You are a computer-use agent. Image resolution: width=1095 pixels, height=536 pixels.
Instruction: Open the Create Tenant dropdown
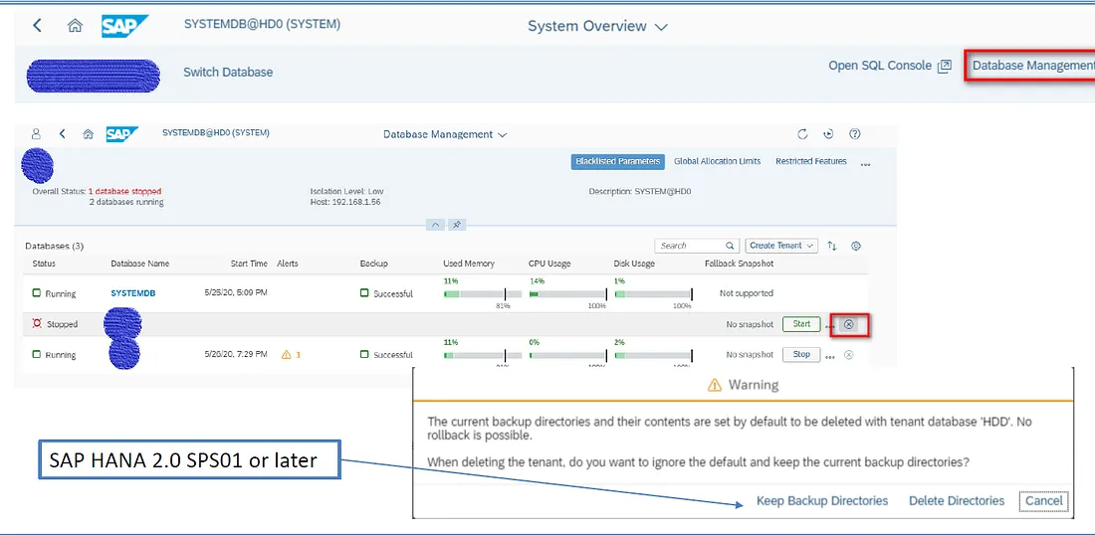(780, 246)
